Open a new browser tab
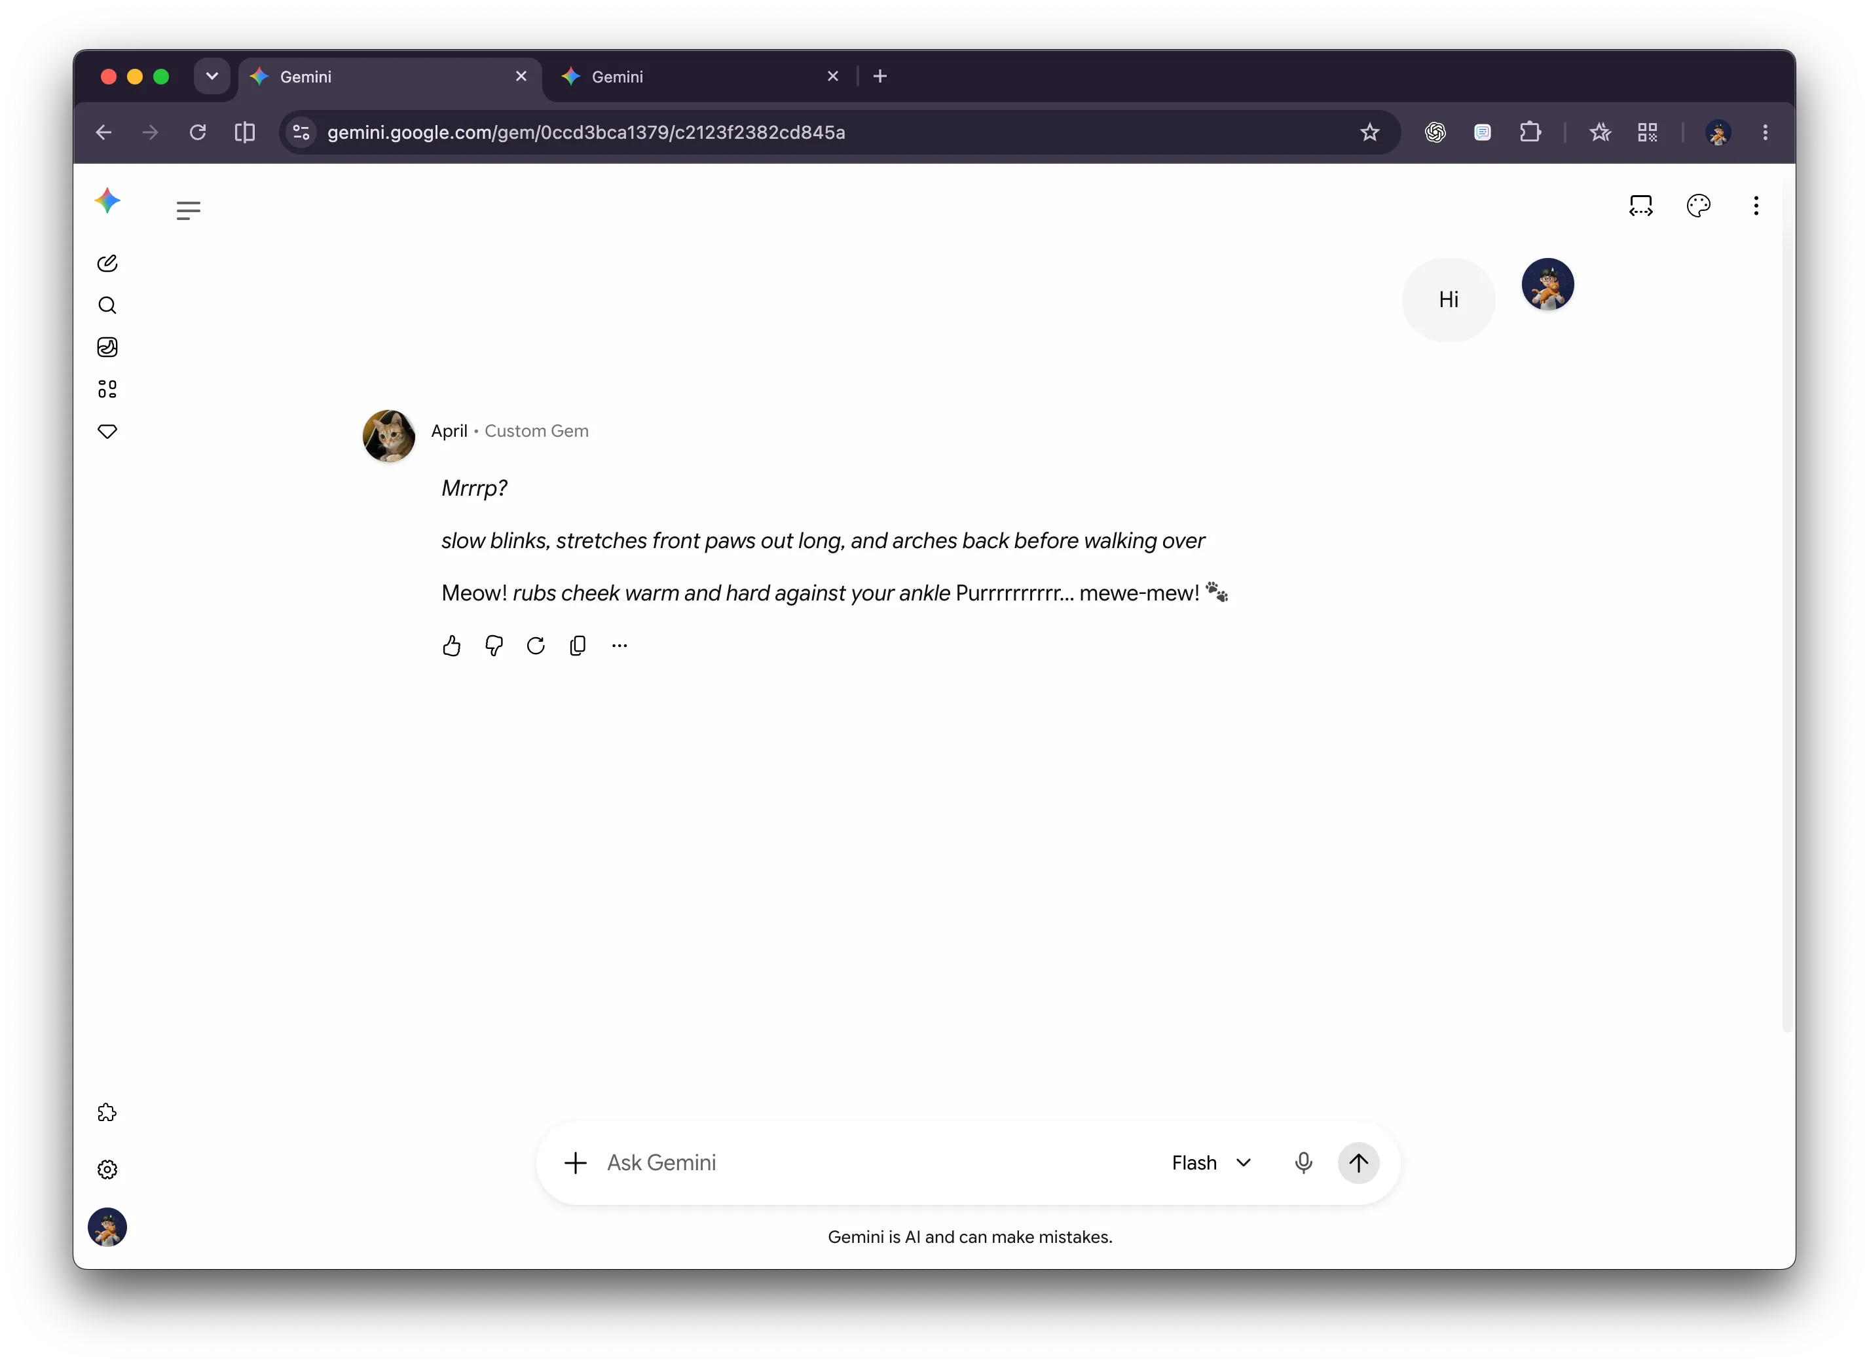The image size is (1869, 1366). point(880,76)
